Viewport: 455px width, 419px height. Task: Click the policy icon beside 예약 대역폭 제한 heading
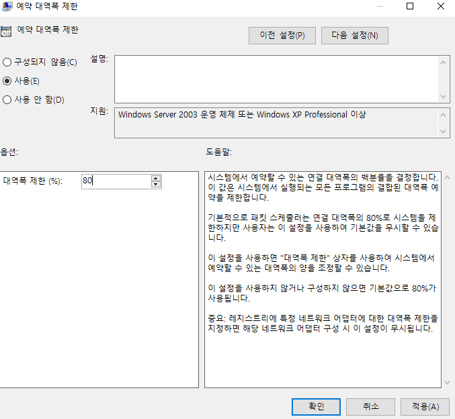6,32
